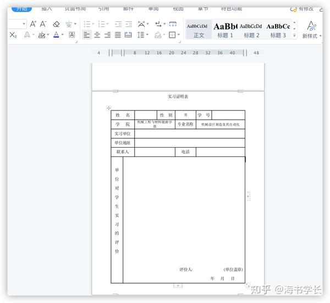Viewport: 330px width, 303px height.
Task: Expand the numbering dropdown arrow
Action: pos(107,24)
